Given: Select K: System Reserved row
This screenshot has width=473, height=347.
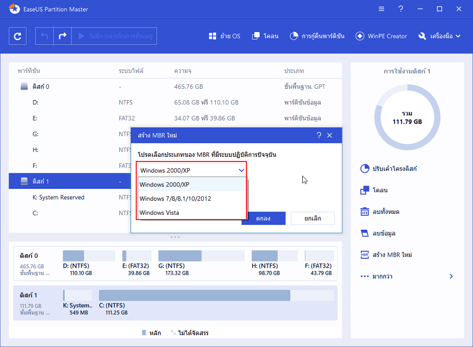Looking at the screenshot, I should click(x=70, y=197).
